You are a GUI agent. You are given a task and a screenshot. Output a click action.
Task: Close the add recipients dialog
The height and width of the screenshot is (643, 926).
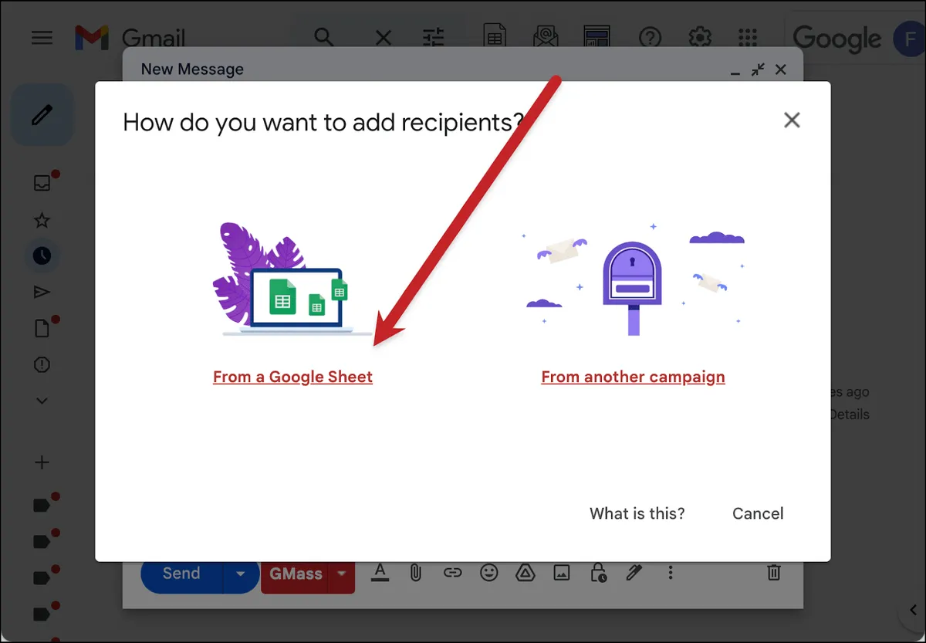tap(792, 120)
